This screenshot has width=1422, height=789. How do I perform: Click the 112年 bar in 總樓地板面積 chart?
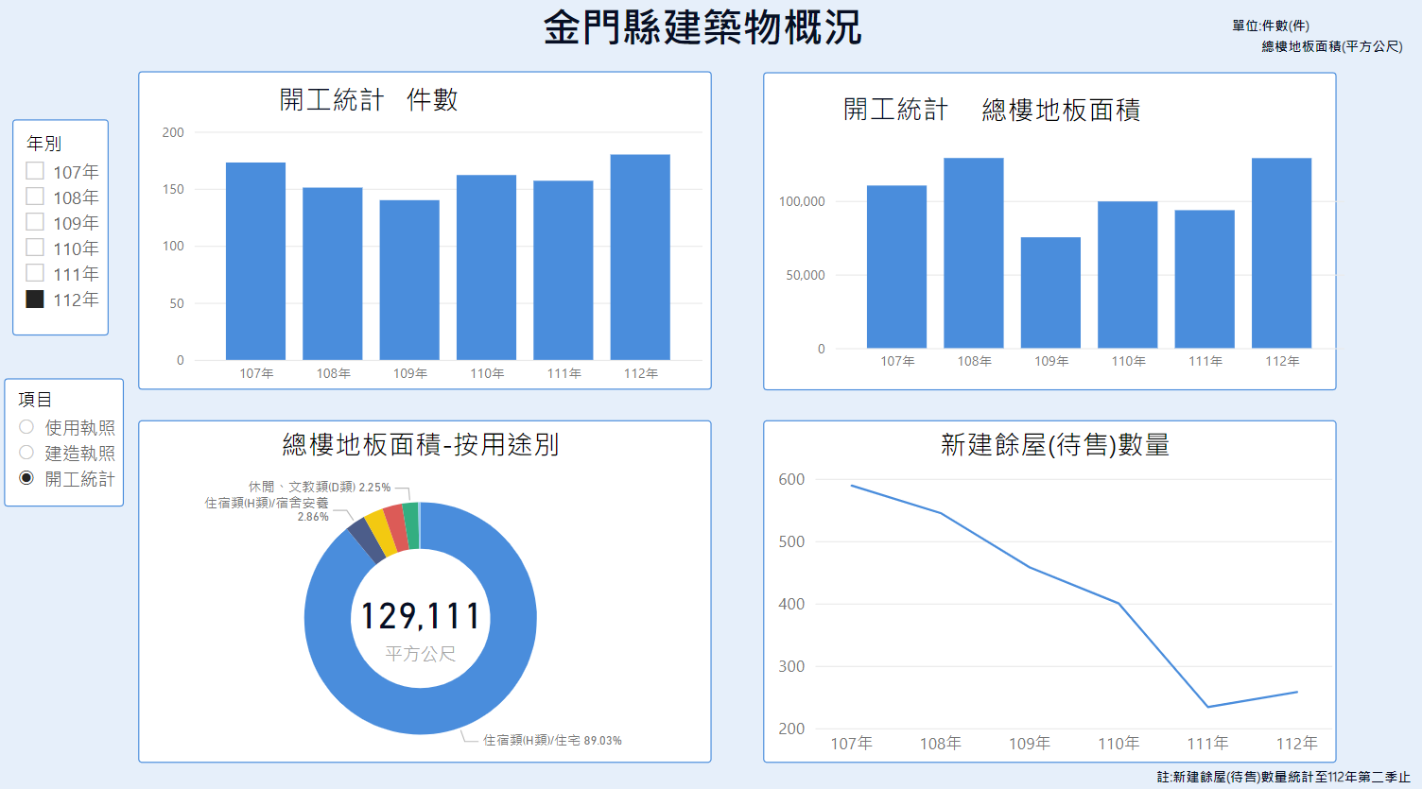(x=1282, y=253)
